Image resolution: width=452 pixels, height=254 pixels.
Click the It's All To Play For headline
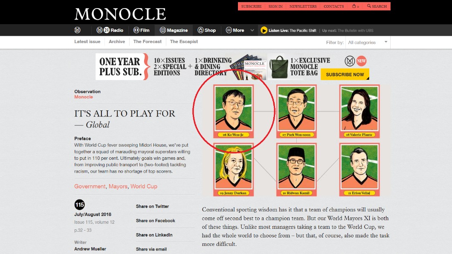[x=125, y=113]
